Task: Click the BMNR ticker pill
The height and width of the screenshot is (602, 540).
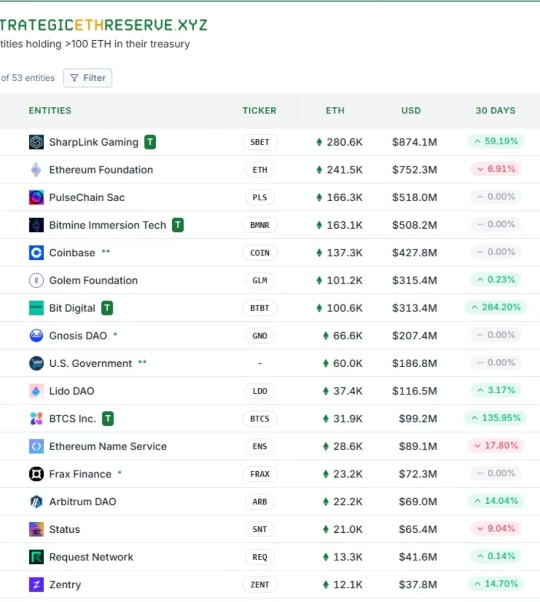Action: click(x=260, y=225)
